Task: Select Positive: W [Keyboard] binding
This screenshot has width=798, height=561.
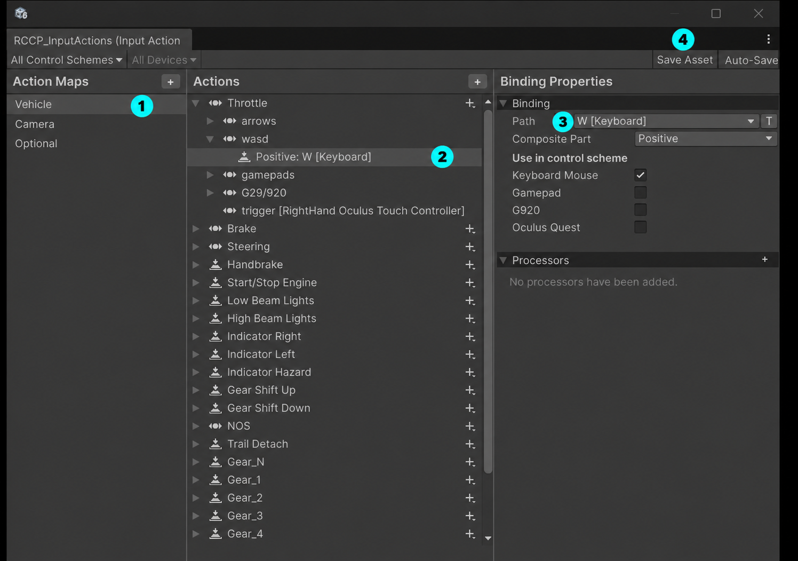Action: point(334,157)
